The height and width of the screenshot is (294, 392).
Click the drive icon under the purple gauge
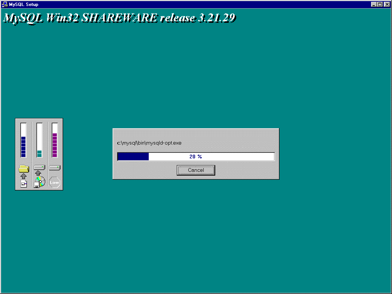55,167
